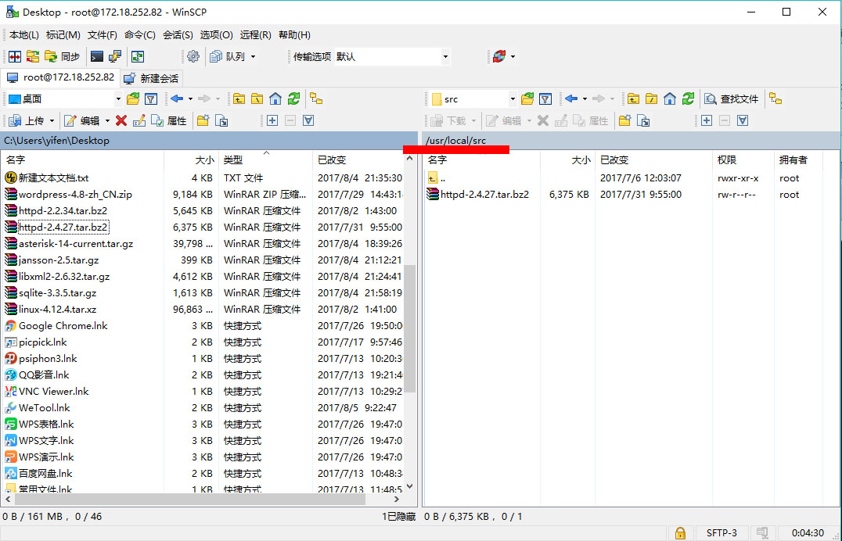Screen dimensions: 842x541
Task: Go back in remote directory history
Action: 571,99
